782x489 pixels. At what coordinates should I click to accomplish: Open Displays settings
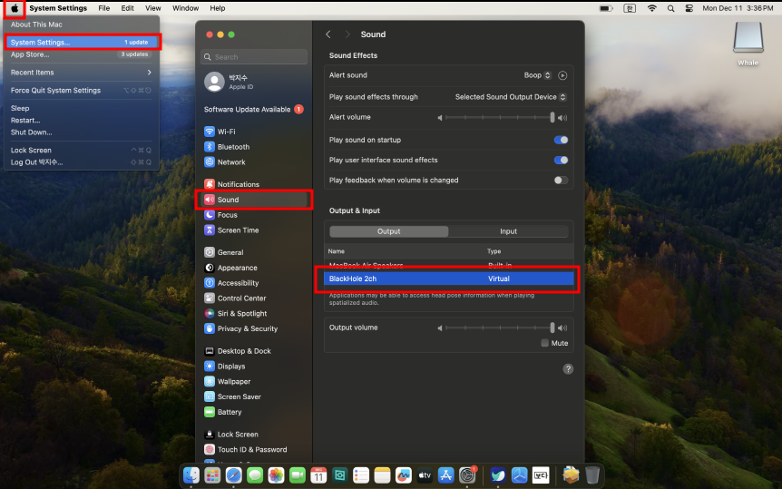[225, 367]
